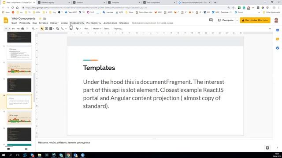Open a new browser tab
This screenshot has width=282, height=158.
tap(215, 3)
